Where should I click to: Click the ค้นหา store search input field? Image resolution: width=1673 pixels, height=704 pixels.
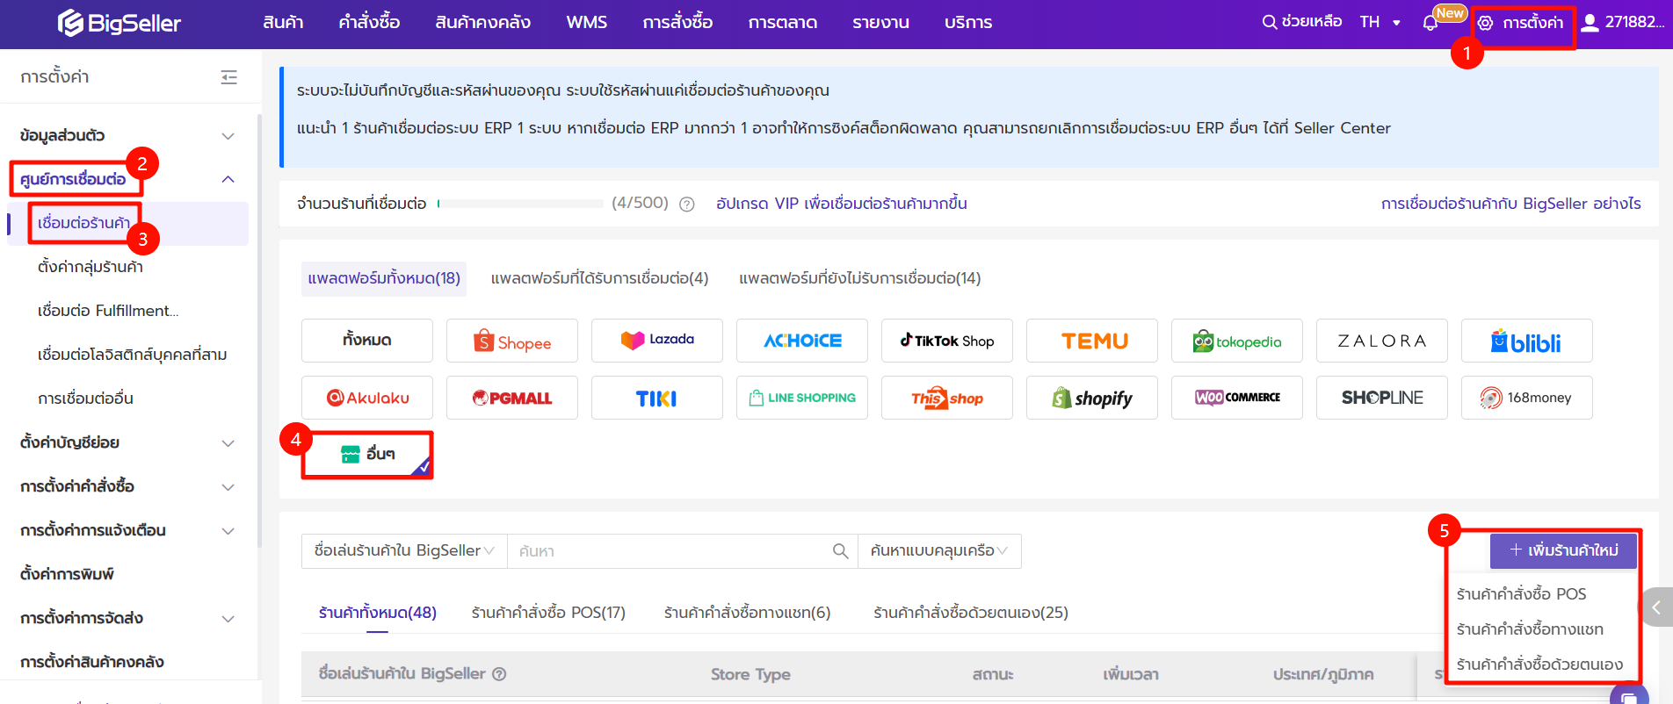click(668, 551)
